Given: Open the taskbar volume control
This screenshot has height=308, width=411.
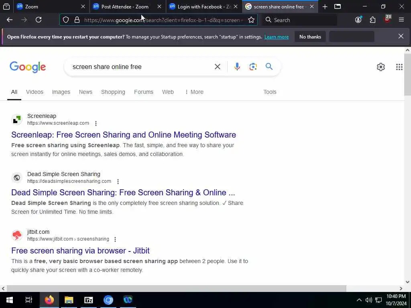Looking at the screenshot, I should [368, 300].
